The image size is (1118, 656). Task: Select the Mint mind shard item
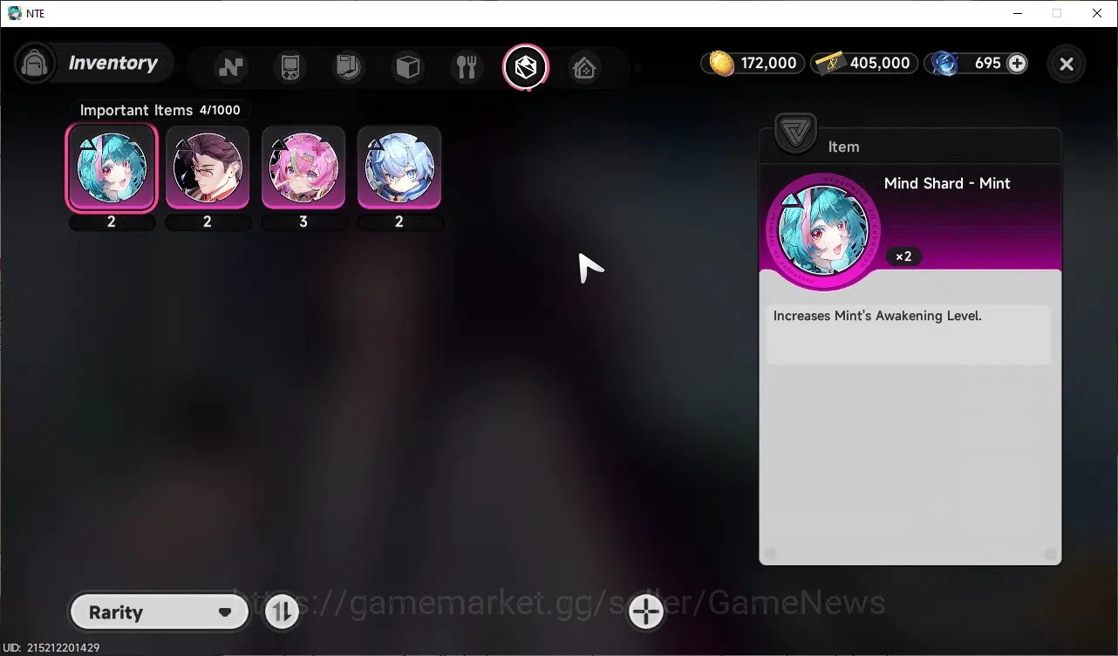coord(112,168)
